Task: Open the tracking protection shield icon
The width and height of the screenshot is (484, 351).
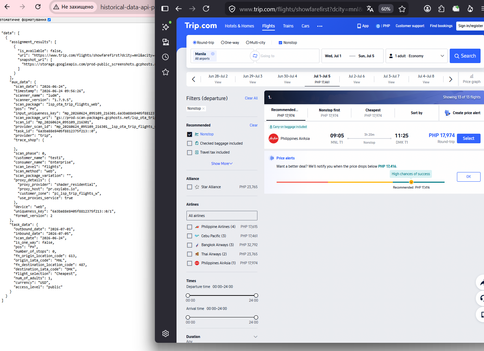Action: pyautogui.click(x=232, y=9)
